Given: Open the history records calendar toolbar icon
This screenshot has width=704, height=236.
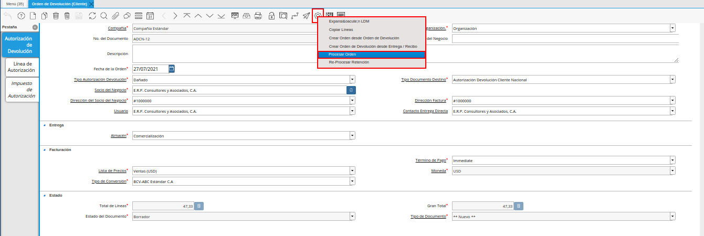Looking at the screenshot, I should (x=150, y=16).
